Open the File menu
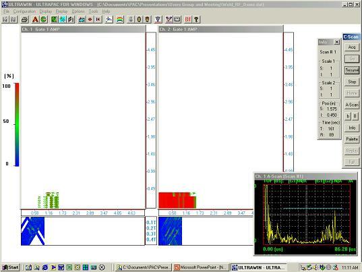The image size is (362, 272). click(x=6, y=11)
